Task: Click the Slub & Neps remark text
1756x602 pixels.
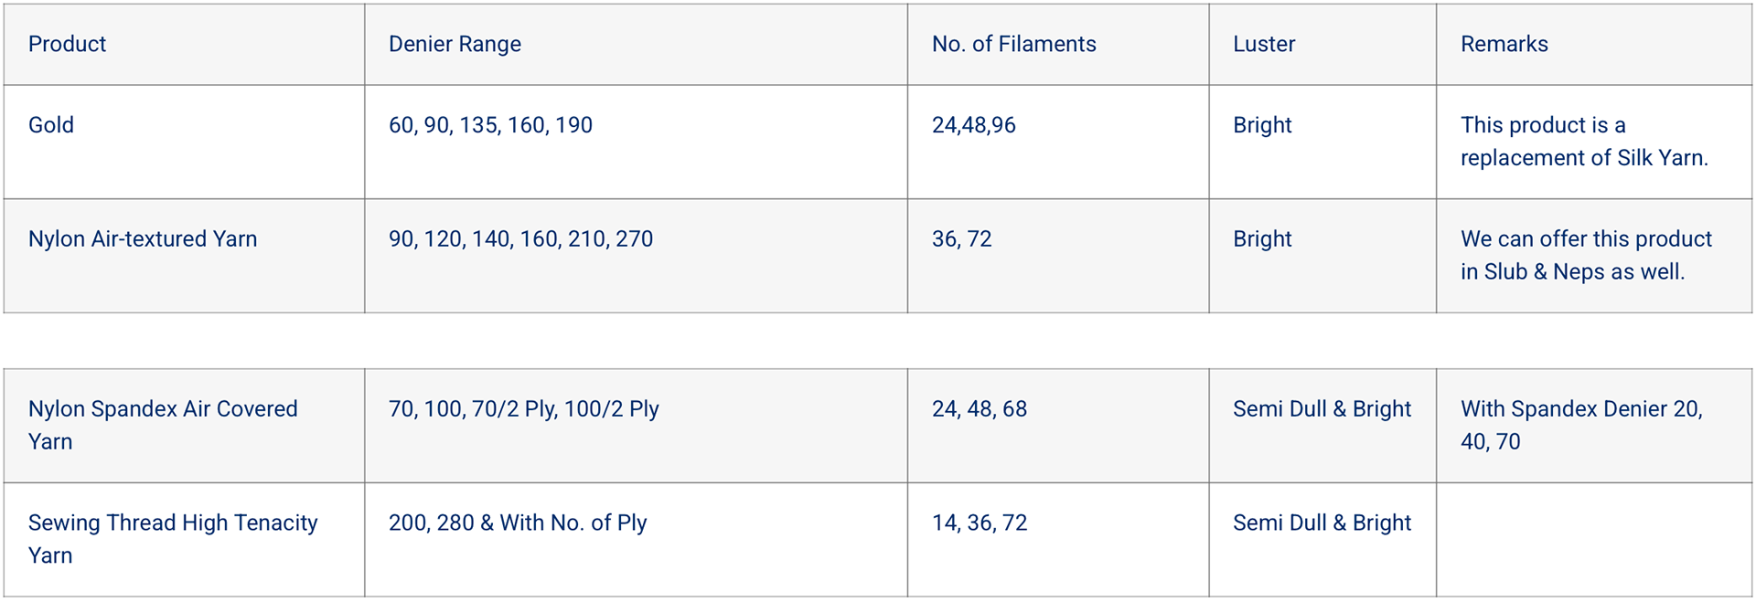Action: tap(1585, 256)
